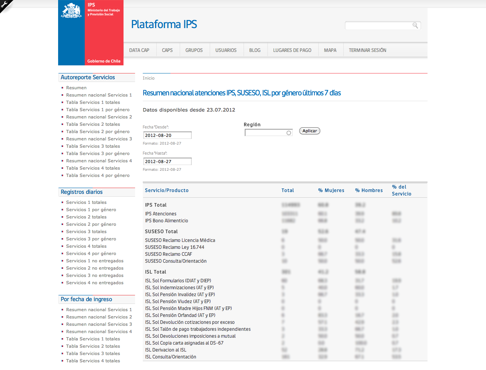Open the BLOG from the navigation bar
486x370 pixels.
tap(255, 50)
